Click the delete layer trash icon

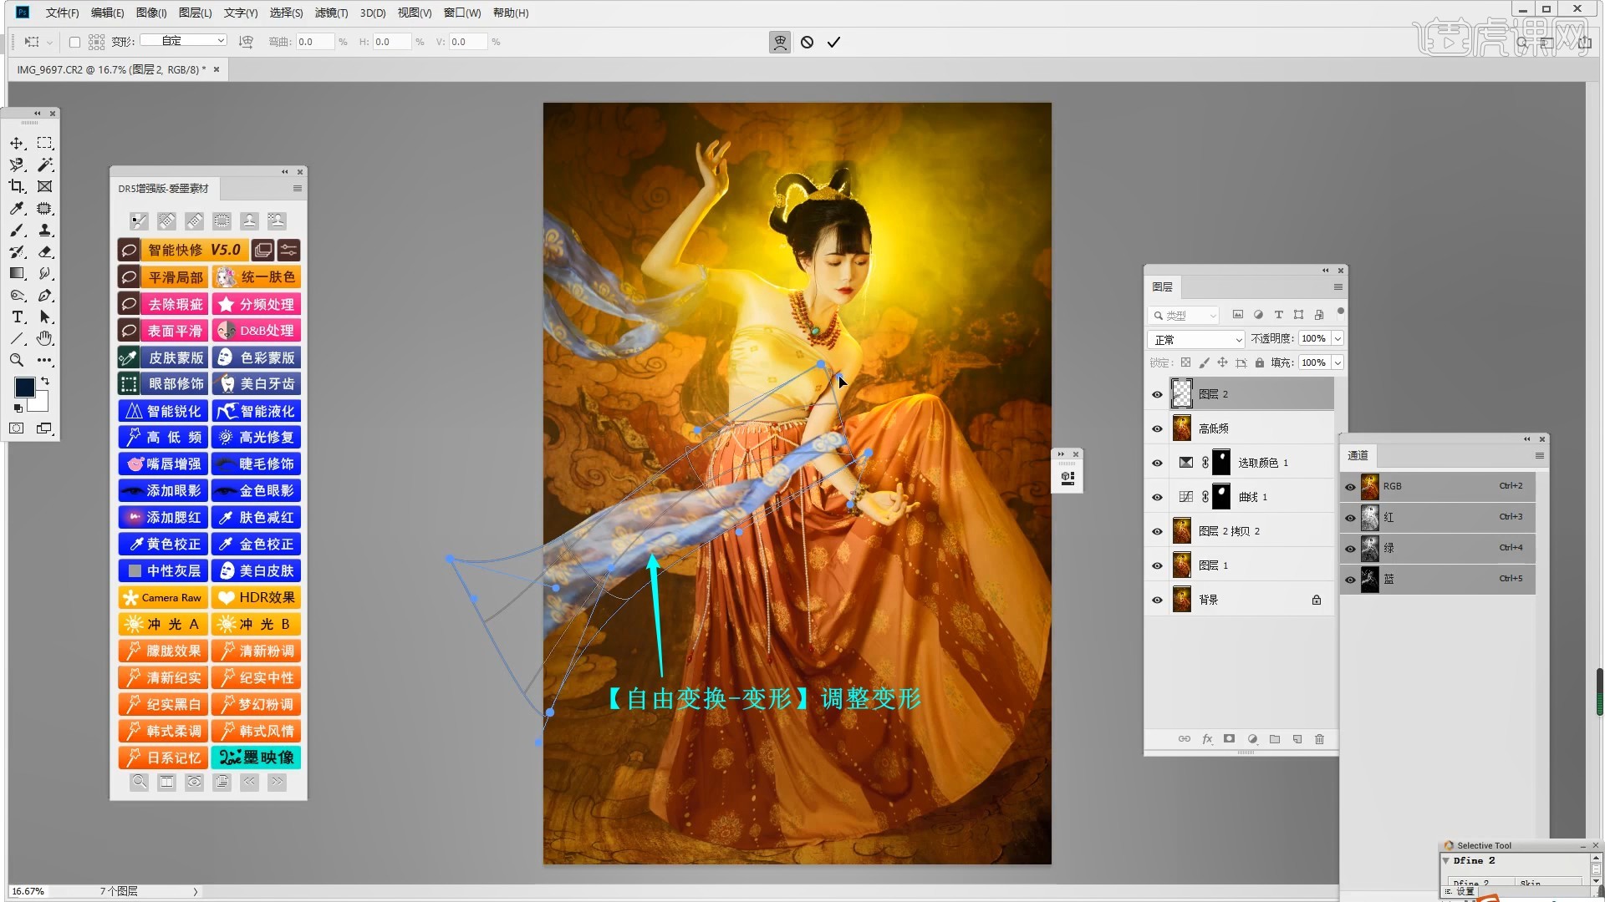click(1319, 739)
